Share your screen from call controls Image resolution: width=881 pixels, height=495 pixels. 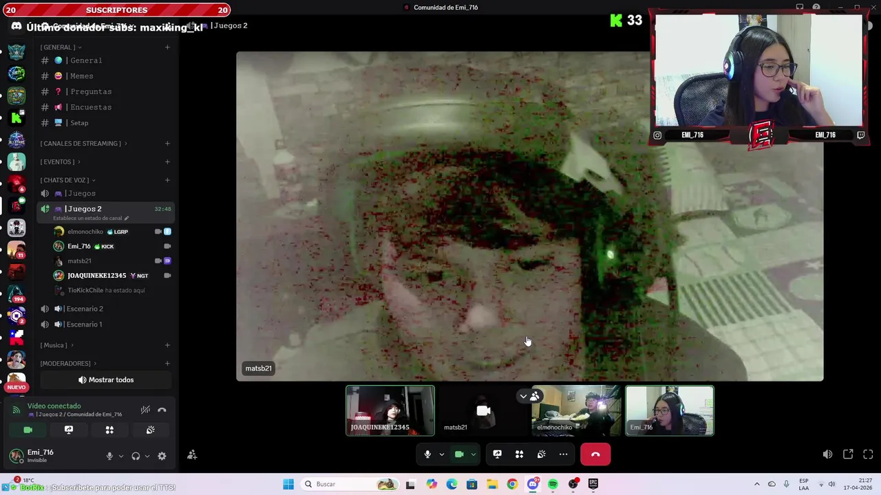coord(497,454)
